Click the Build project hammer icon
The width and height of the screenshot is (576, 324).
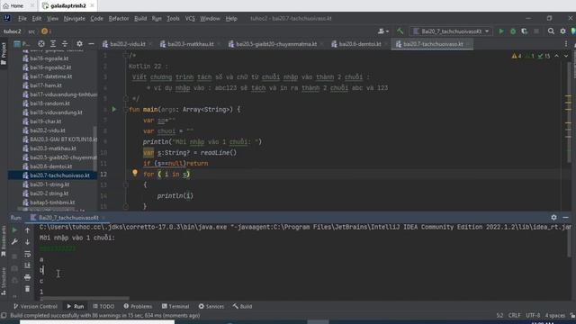(400, 31)
